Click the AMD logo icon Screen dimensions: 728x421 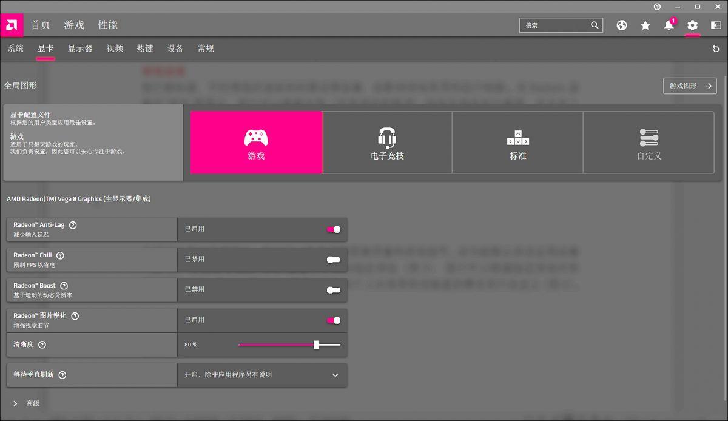(12, 25)
